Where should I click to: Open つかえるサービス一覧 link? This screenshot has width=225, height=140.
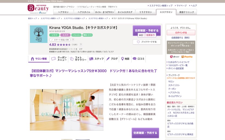(x=178, y=65)
